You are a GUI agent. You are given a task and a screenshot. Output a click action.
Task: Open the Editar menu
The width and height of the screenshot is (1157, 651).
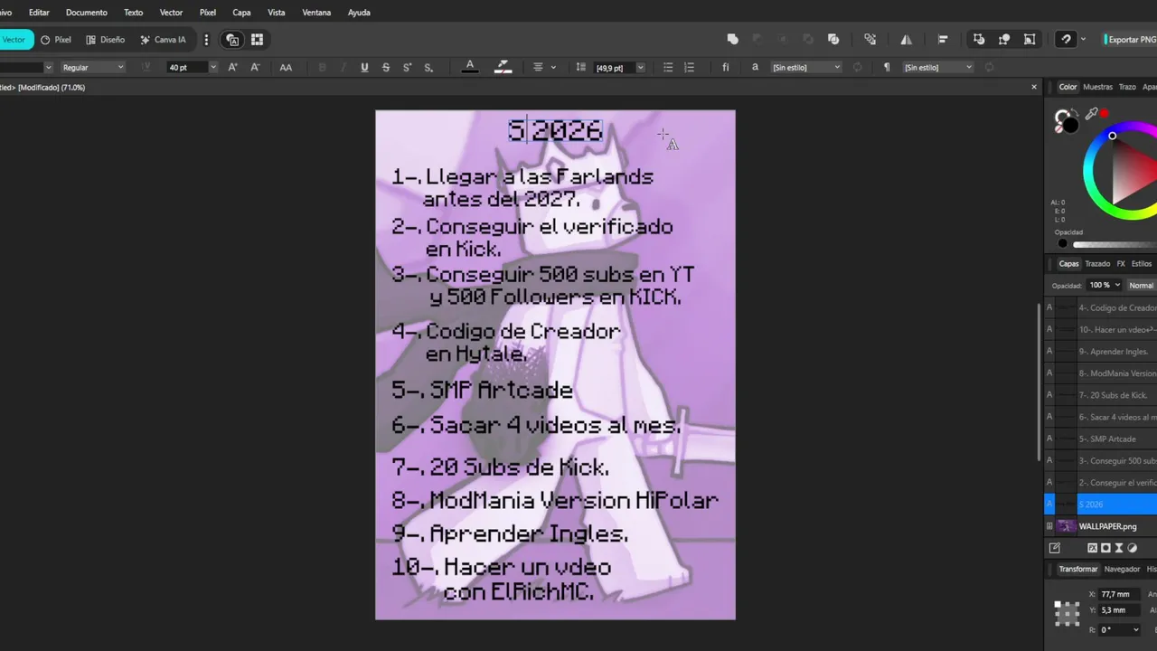[x=39, y=13]
